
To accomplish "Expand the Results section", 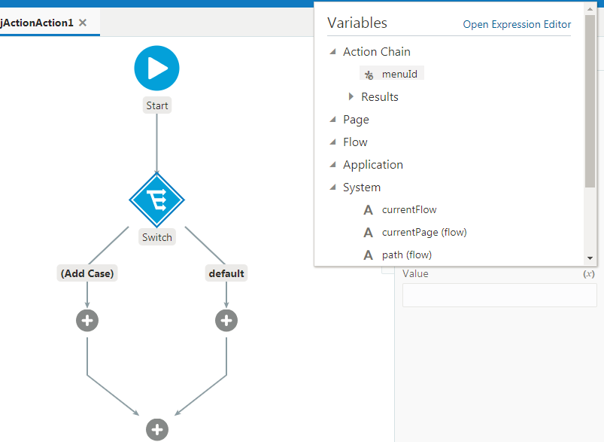I will (x=351, y=96).
